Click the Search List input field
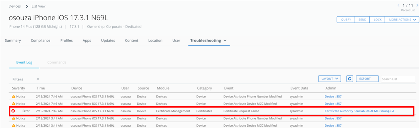 tap(398, 79)
